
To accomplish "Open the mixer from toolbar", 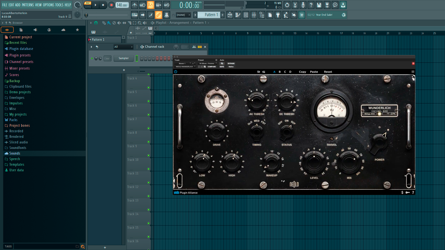I will click(x=254, y=15).
